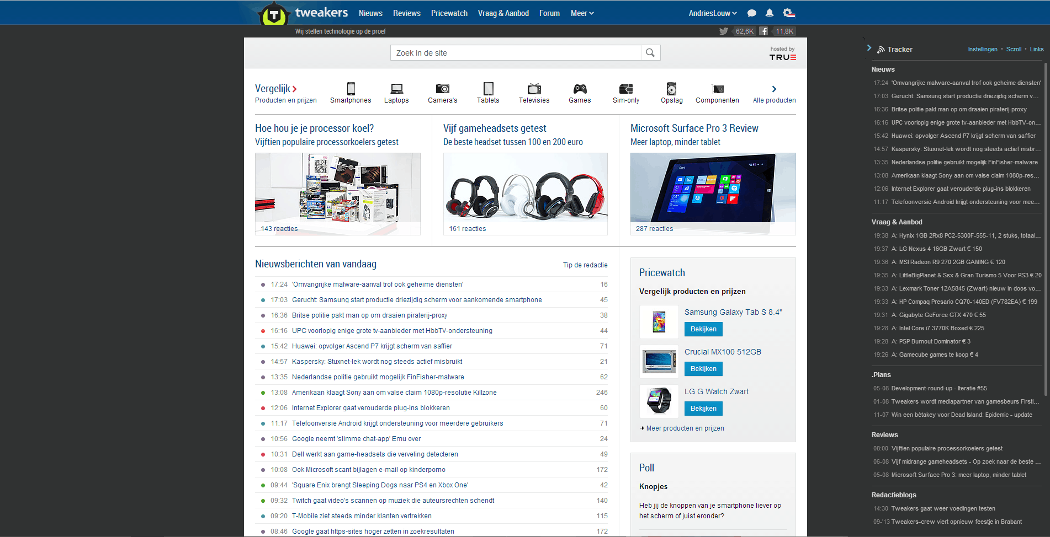Open news item about Twitch scanning videos
This screenshot has width=1050, height=537.
393,501
